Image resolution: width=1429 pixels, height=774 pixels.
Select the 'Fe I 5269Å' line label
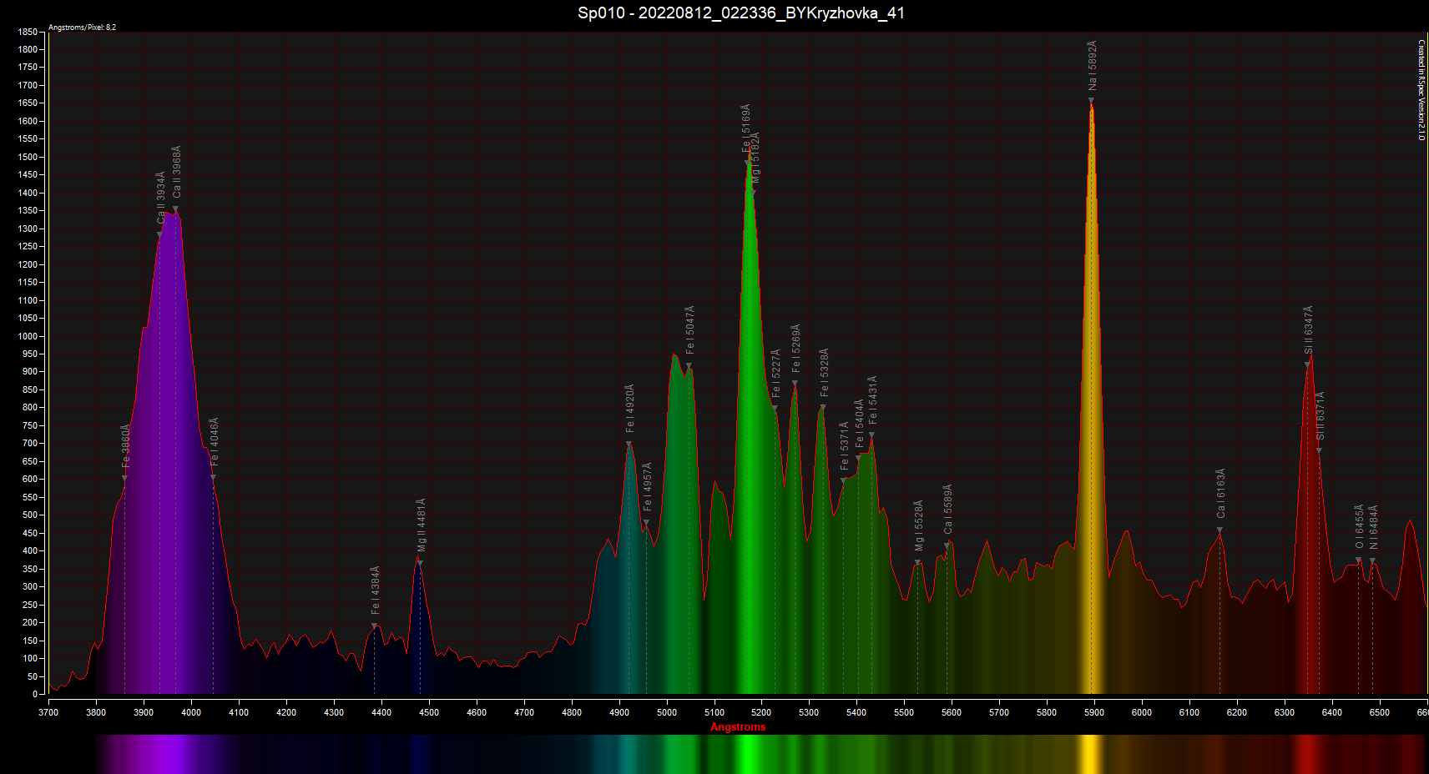click(x=796, y=349)
